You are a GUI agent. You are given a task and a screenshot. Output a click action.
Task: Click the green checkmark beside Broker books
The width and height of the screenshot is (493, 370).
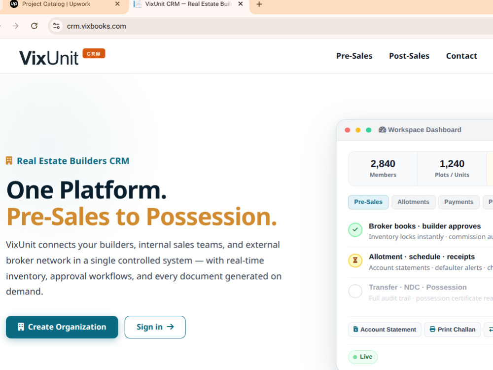355,230
